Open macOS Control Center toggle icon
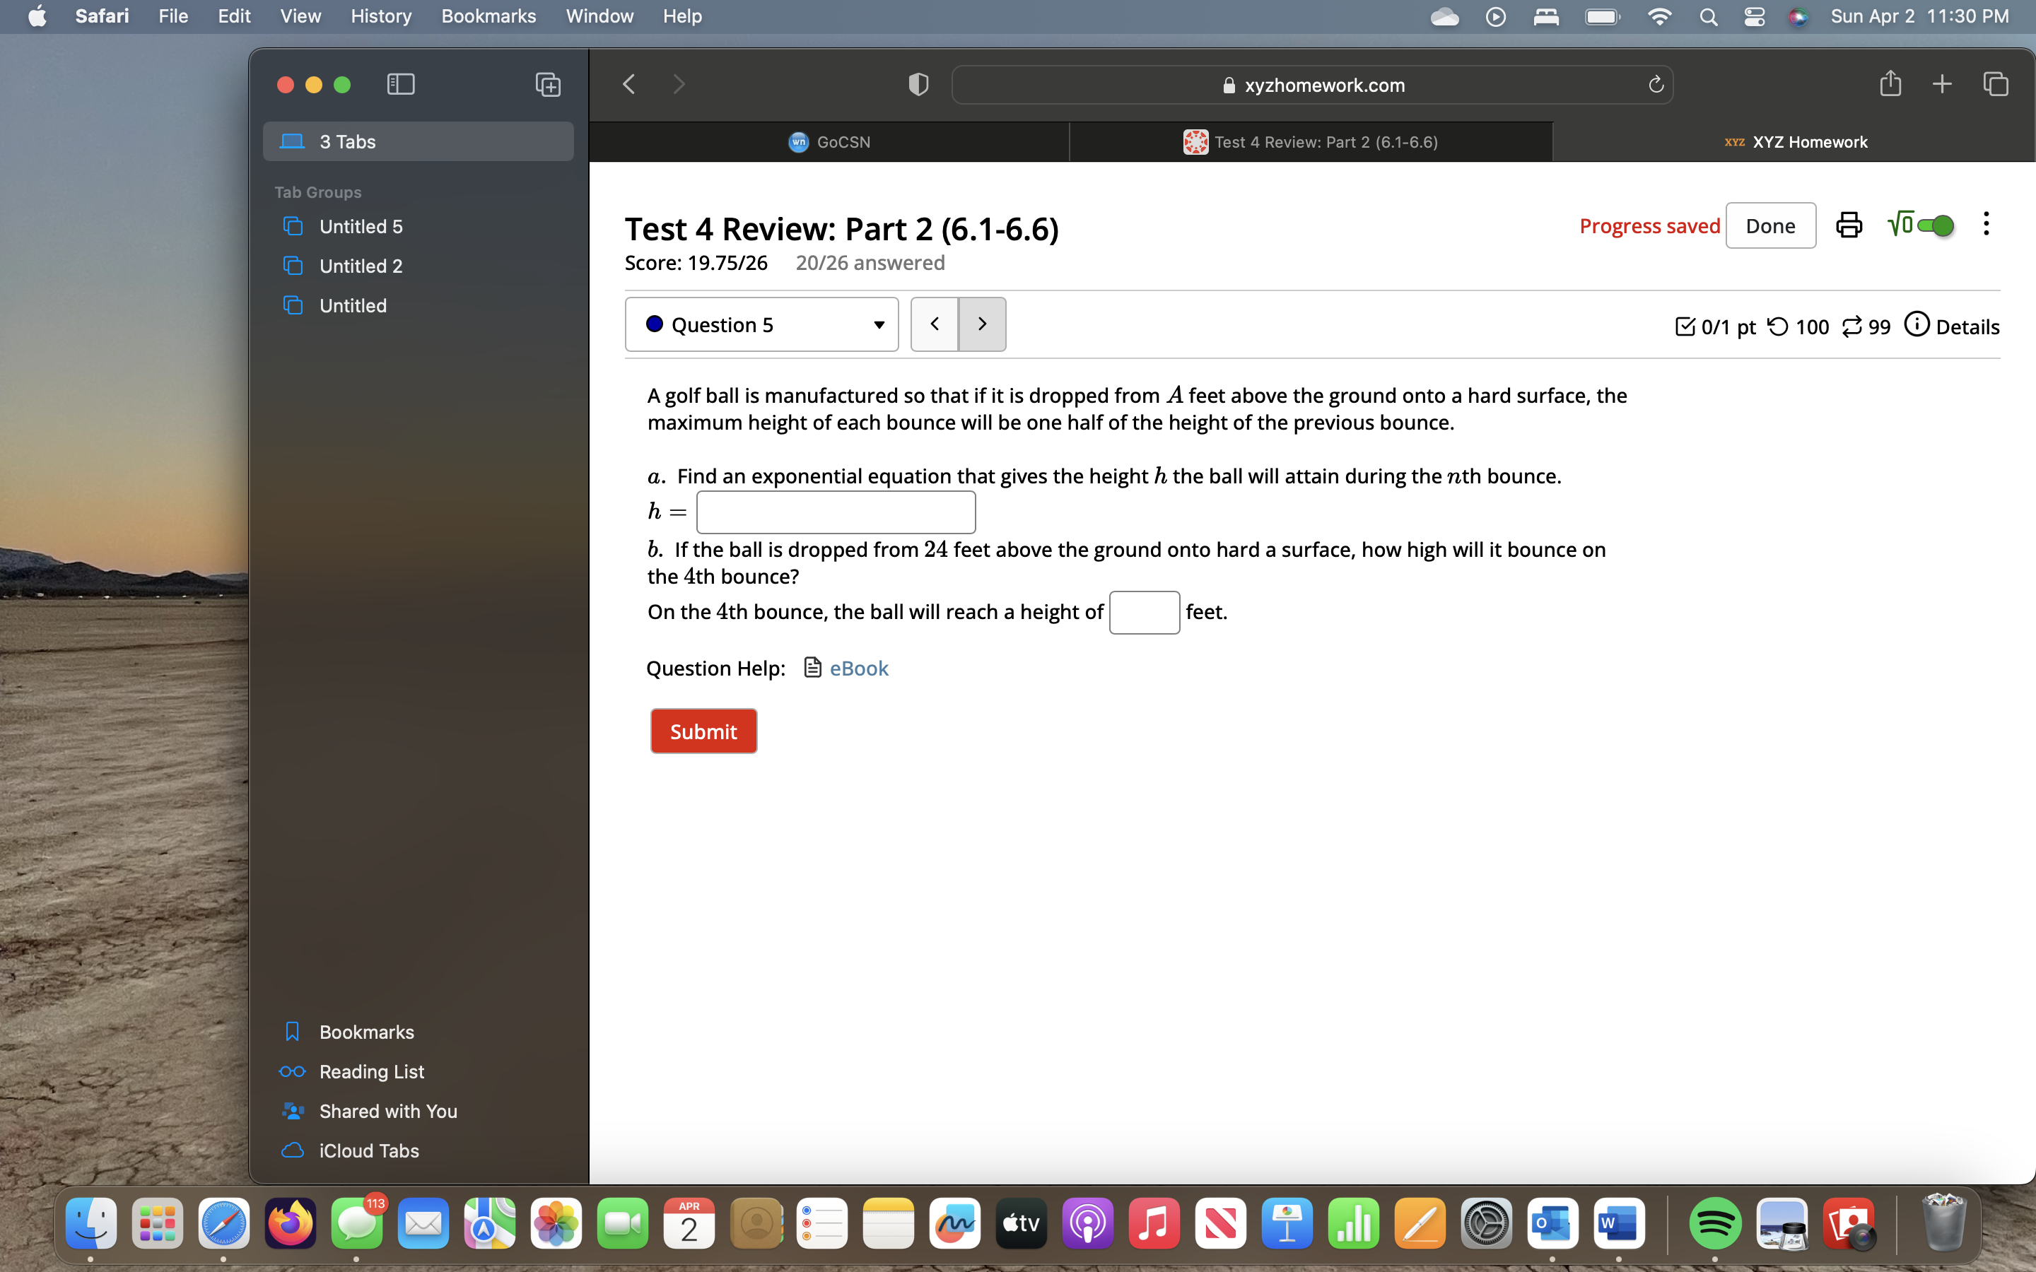Viewport: 2036px width, 1272px height. [1754, 16]
